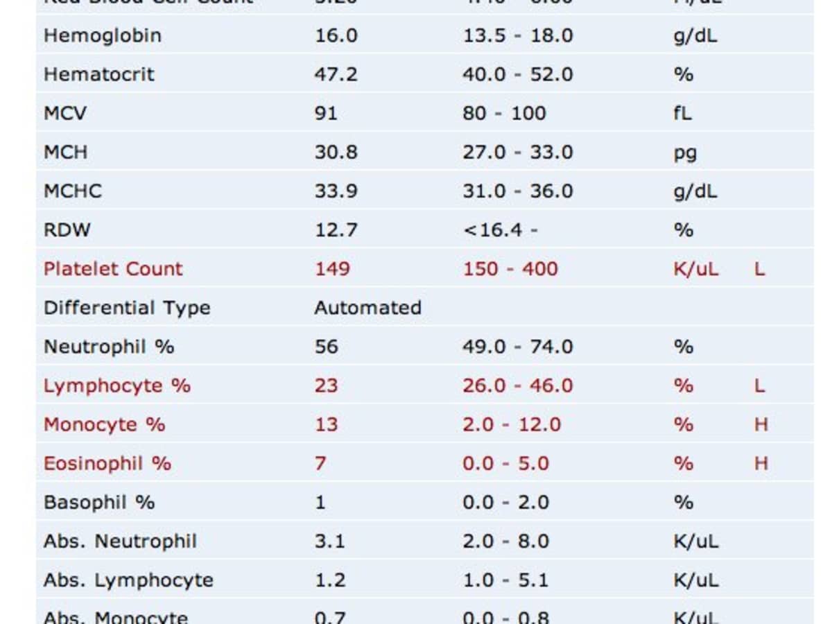Select the Platelet Count value 149

pyautogui.click(x=332, y=268)
